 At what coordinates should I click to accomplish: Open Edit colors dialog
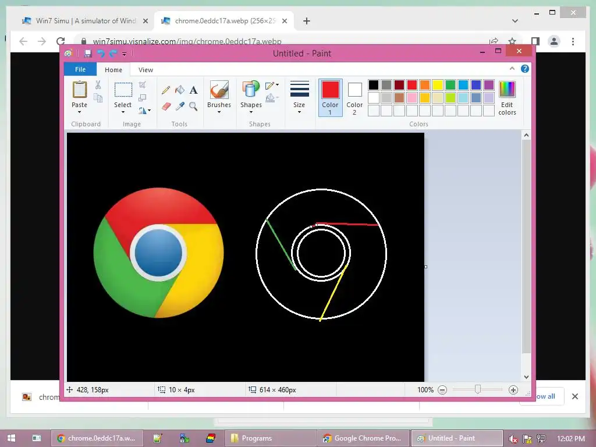coord(507,98)
